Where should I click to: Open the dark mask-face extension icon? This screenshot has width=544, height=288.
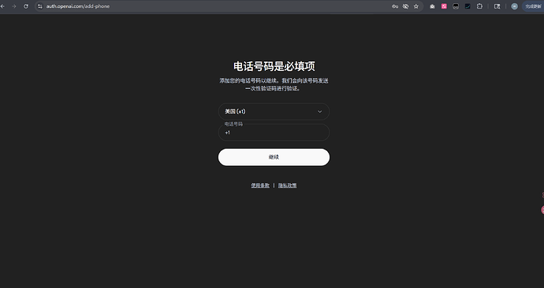[x=456, y=6]
